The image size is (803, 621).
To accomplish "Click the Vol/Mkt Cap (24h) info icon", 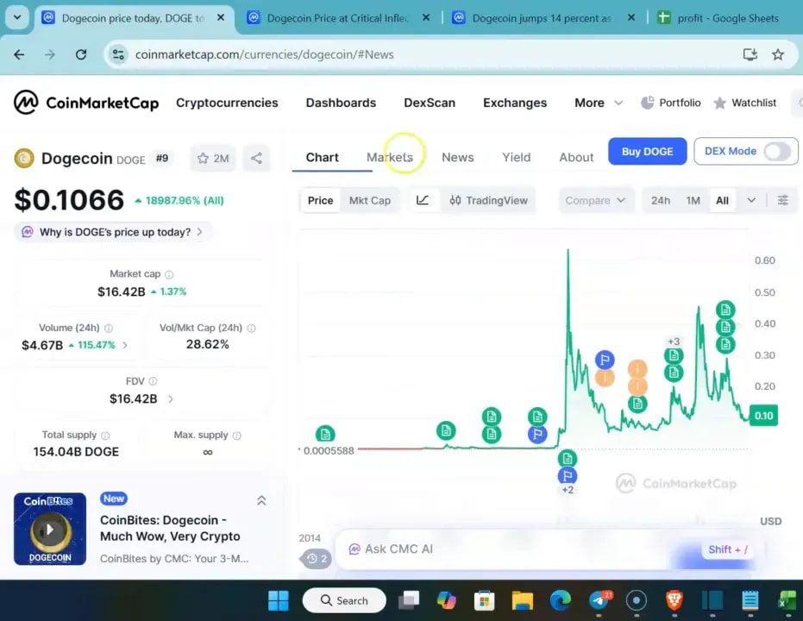I will pos(251,328).
